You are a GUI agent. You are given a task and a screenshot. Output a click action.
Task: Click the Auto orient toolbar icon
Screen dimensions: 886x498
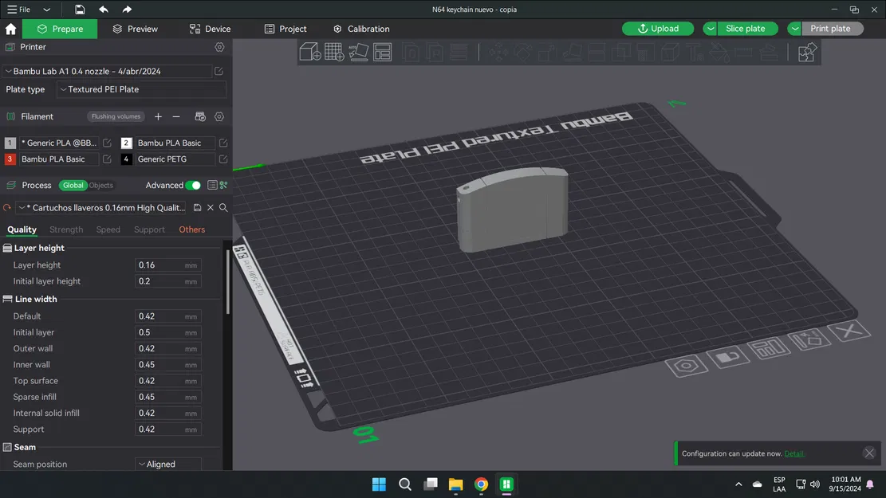click(x=359, y=53)
